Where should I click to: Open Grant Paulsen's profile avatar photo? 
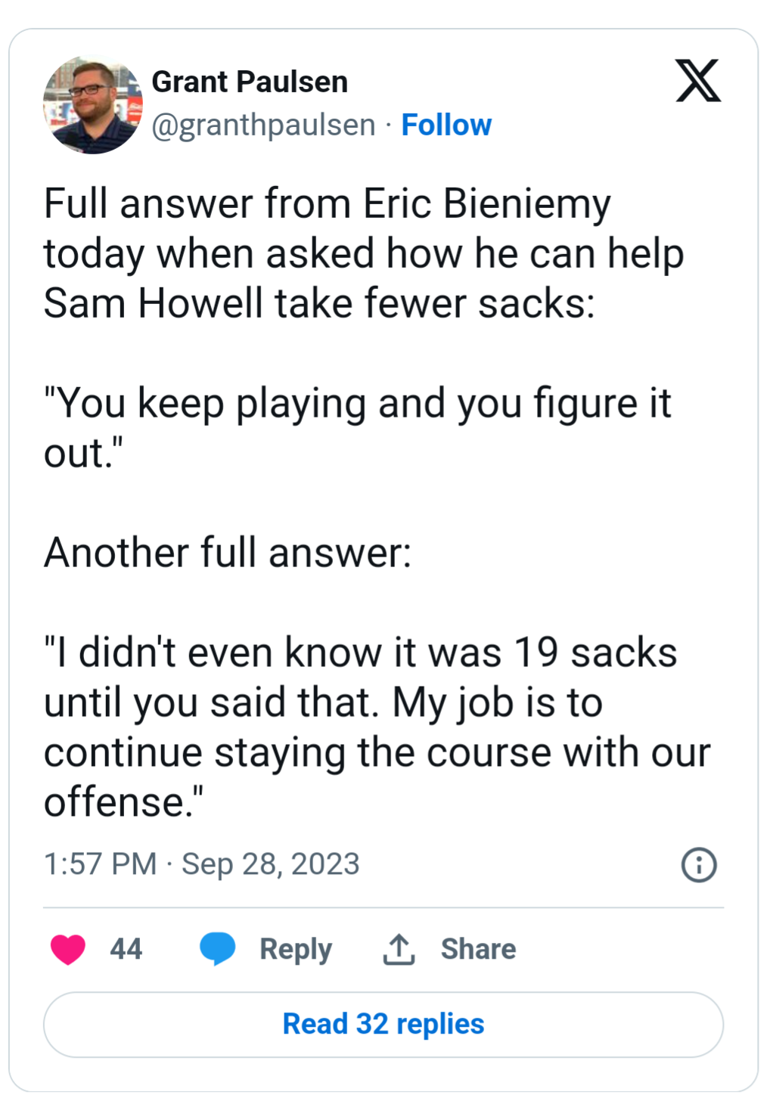click(93, 104)
